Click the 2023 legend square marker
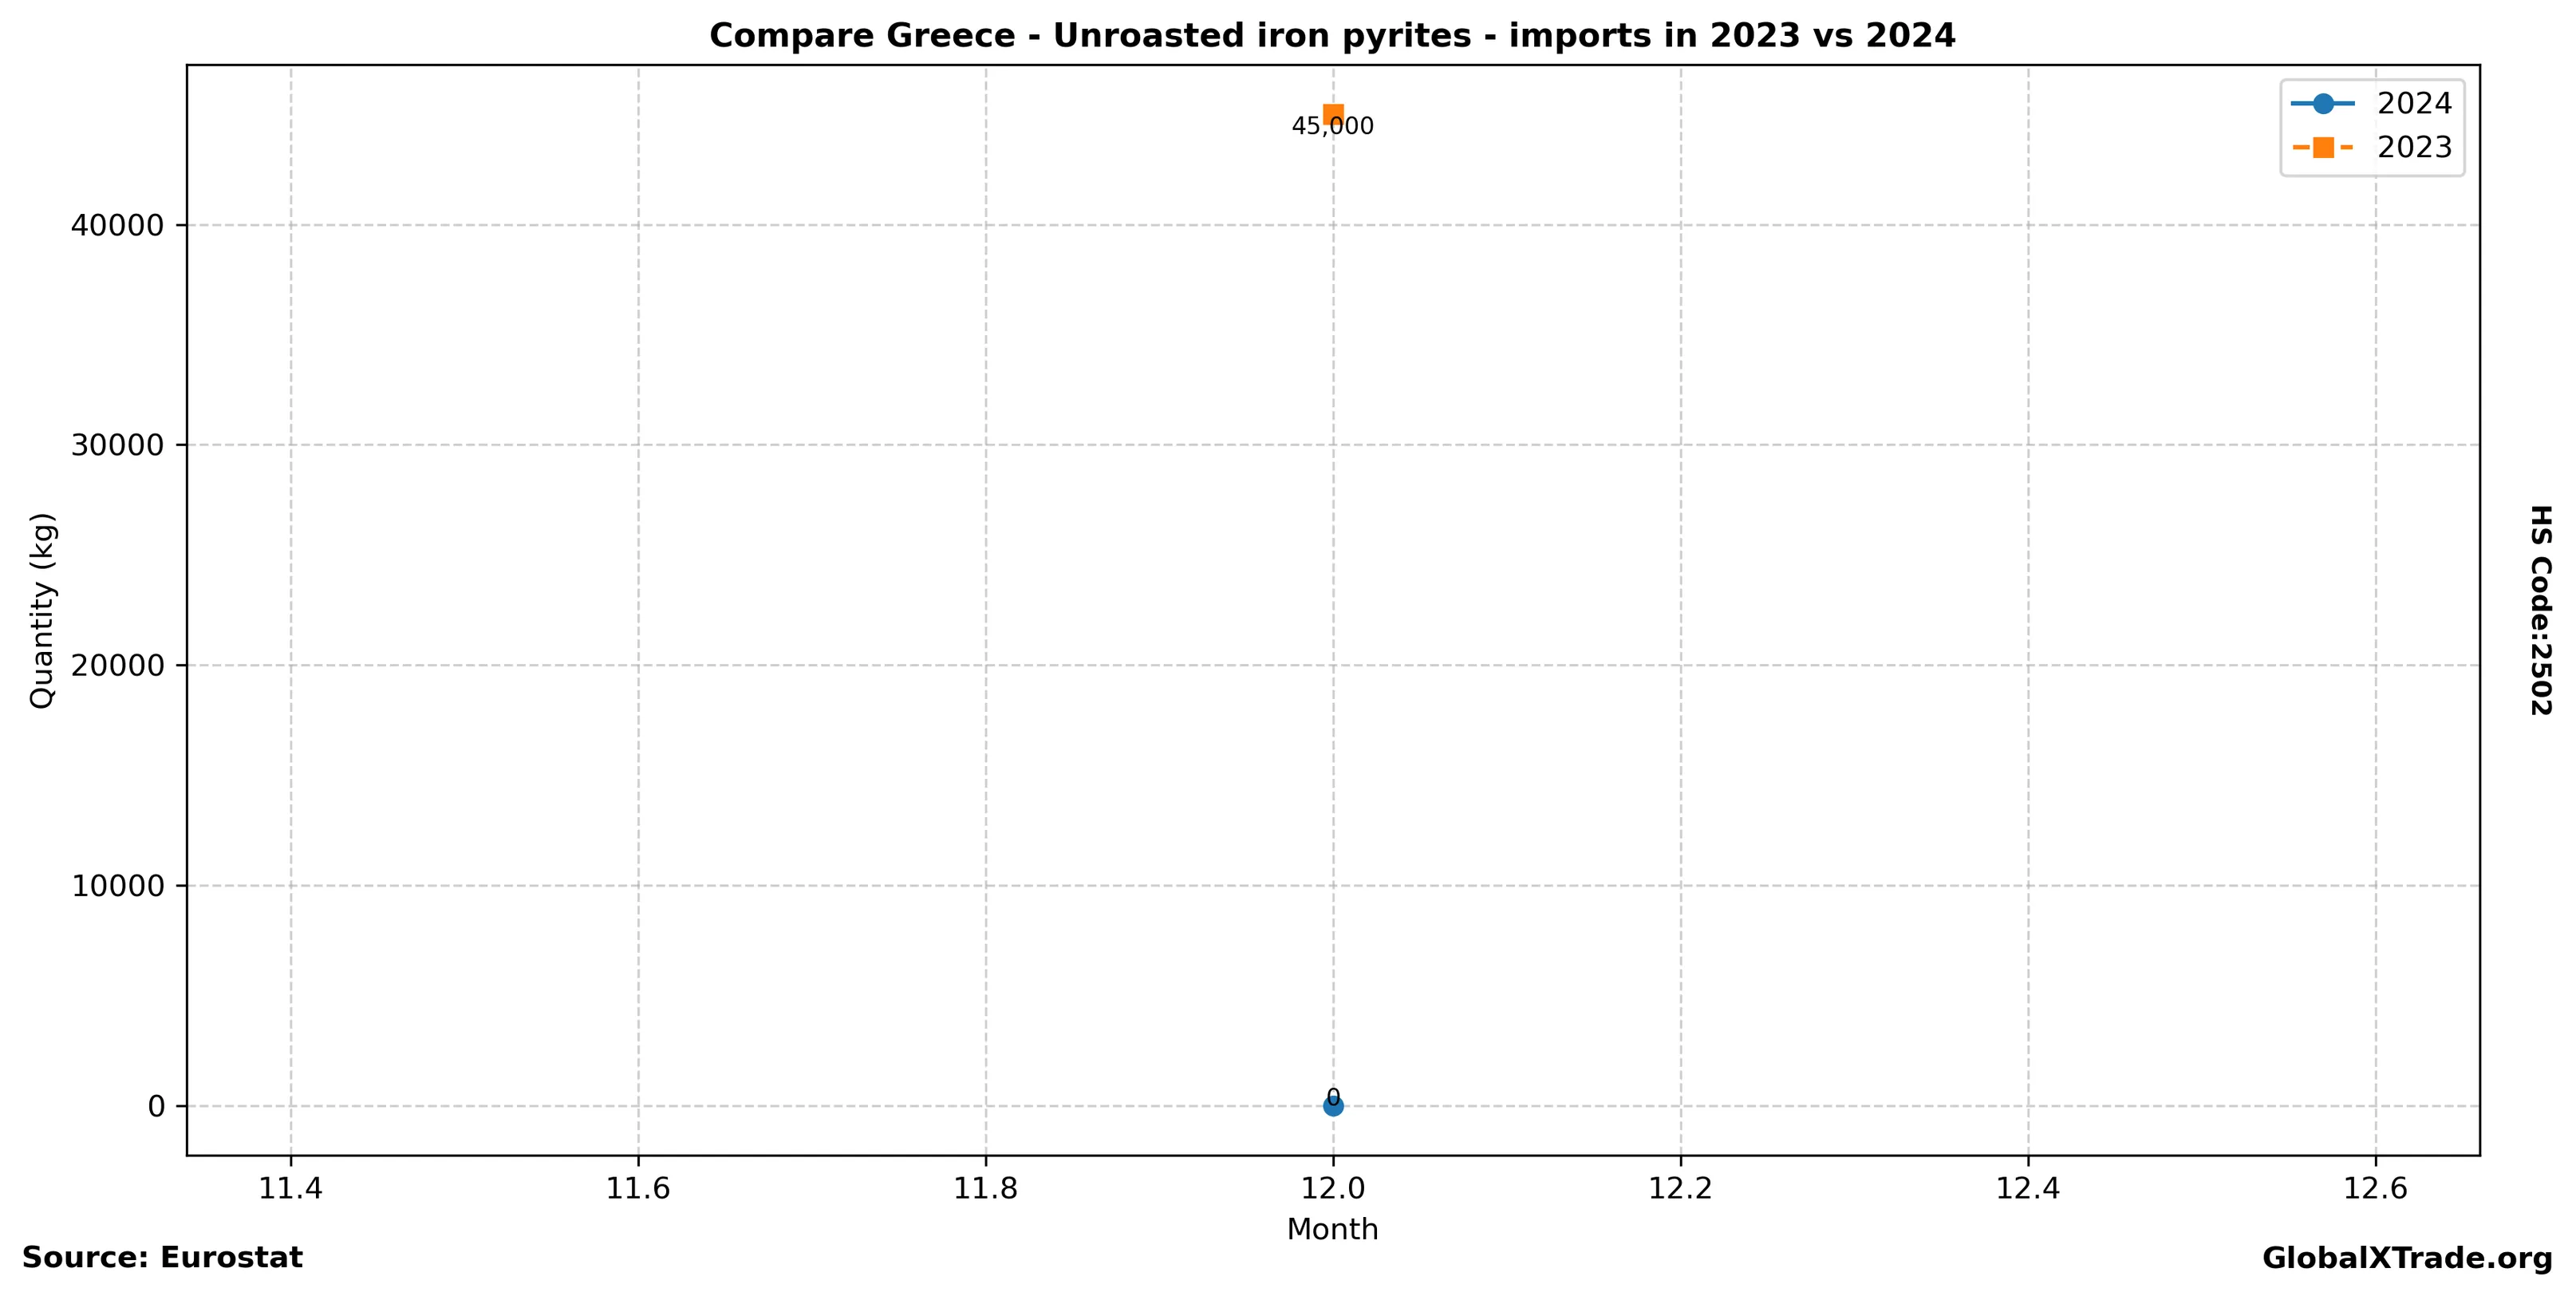The width and height of the screenshot is (2576, 1296). click(x=2323, y=148)
